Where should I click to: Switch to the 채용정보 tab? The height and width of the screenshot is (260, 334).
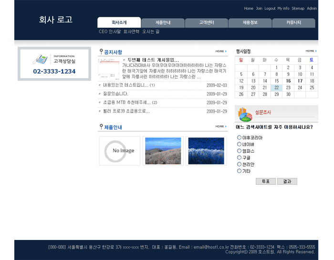250,23
